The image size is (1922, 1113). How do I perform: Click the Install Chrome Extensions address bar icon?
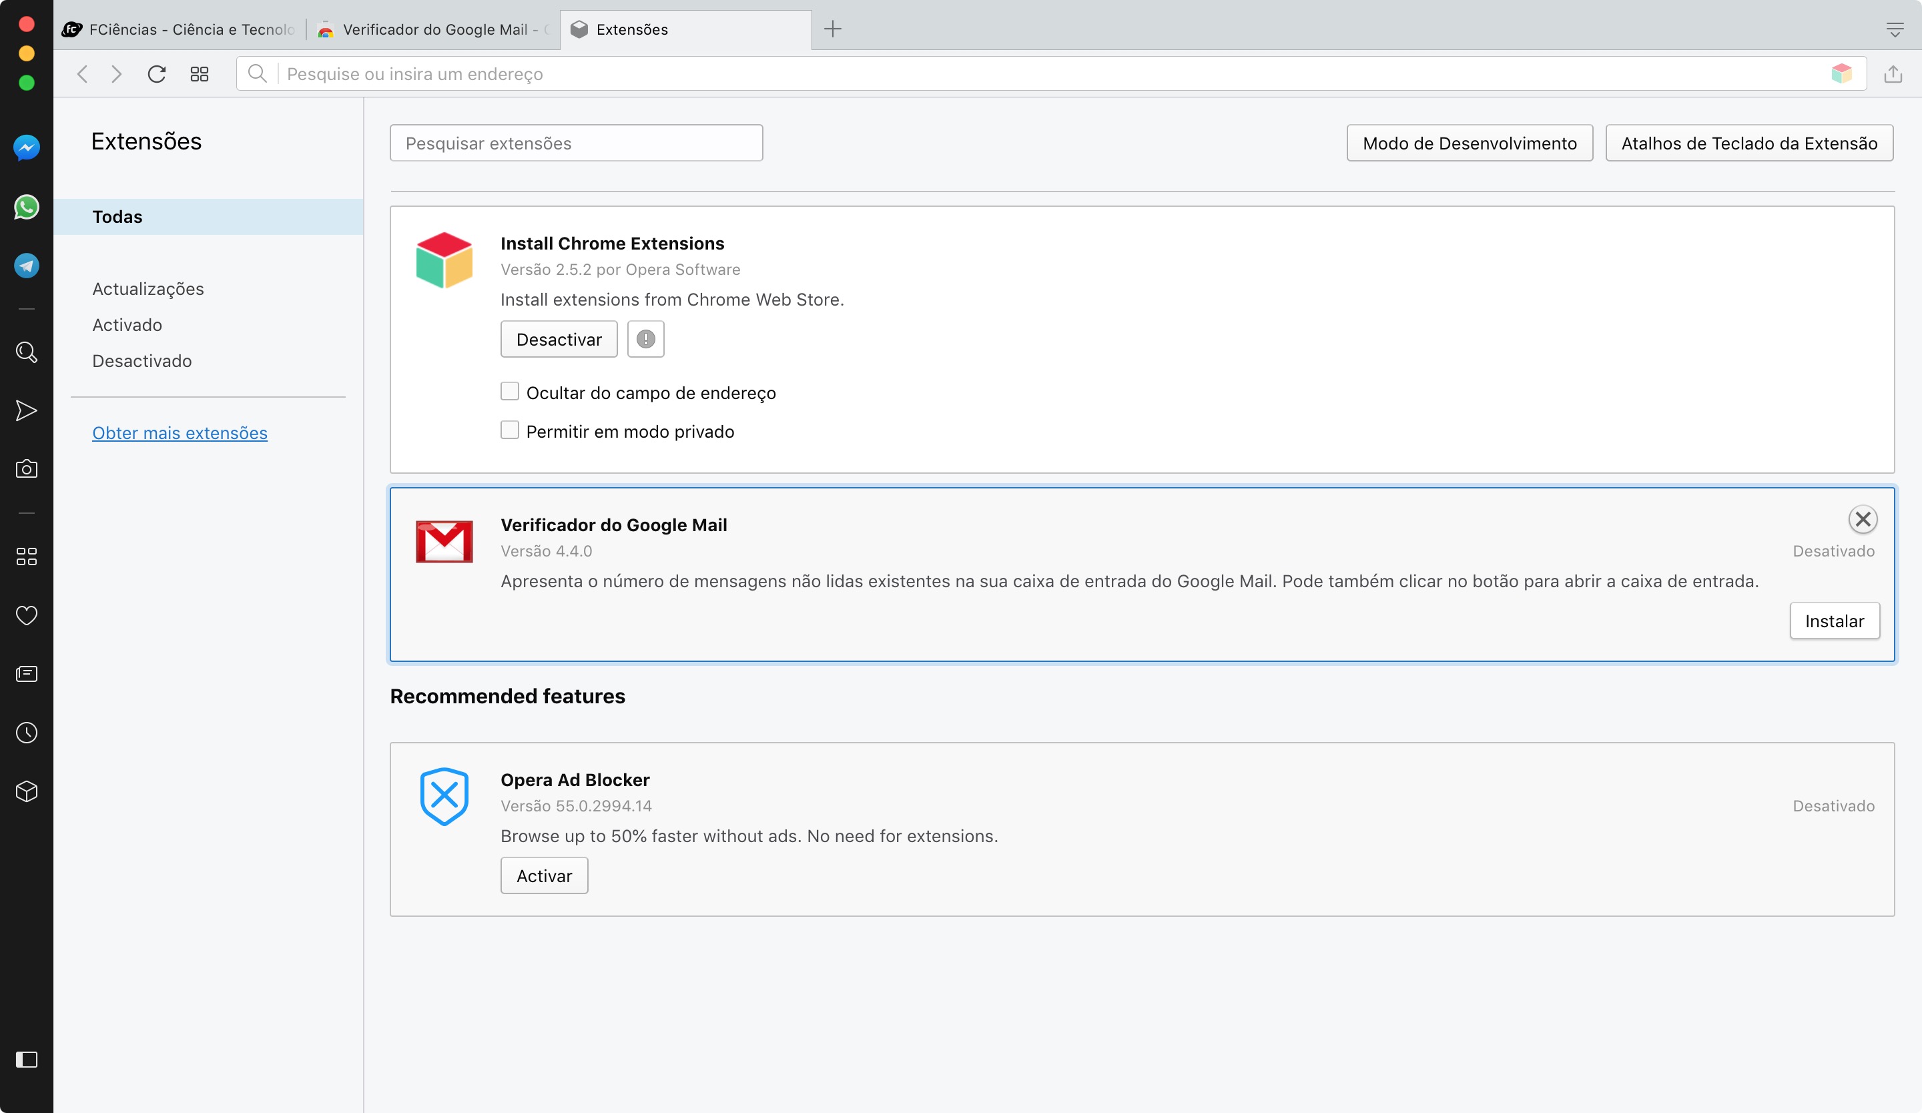pyautogui.click(x=1841, y=74)
